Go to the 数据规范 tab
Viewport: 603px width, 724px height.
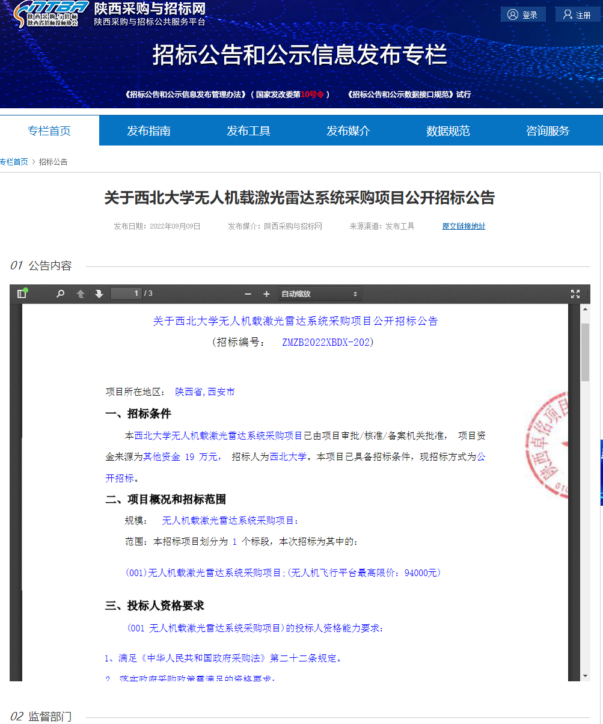pyautogui.click(x=448, y=131)
